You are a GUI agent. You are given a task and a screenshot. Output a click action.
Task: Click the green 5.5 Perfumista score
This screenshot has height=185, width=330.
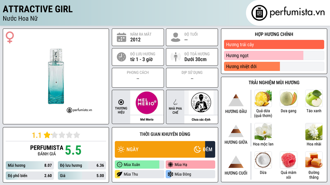point(73,150)
